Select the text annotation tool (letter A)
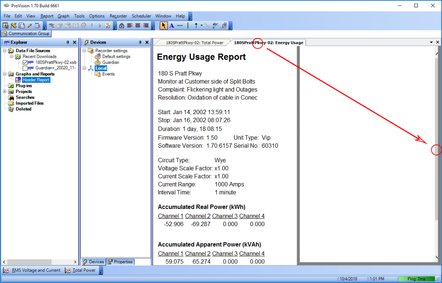Image resolution: width=442 pixels, height=283 pixels. click(172, 25)
